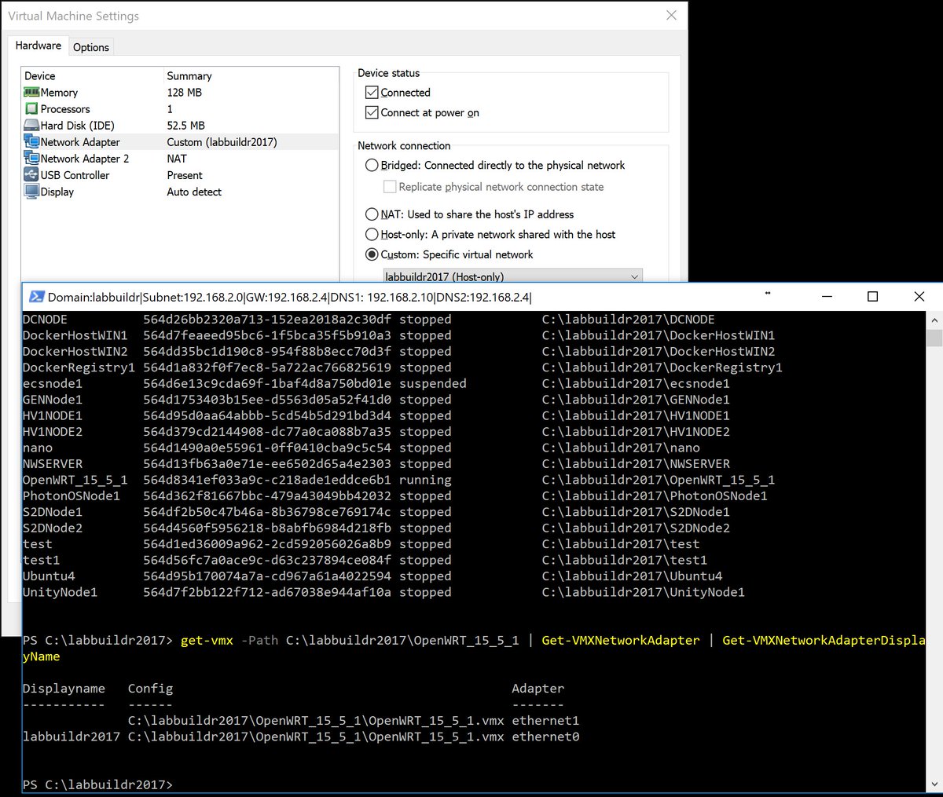Click the Summary column header
The height and width of the screenshot is (797, 943).
(189, 76)
